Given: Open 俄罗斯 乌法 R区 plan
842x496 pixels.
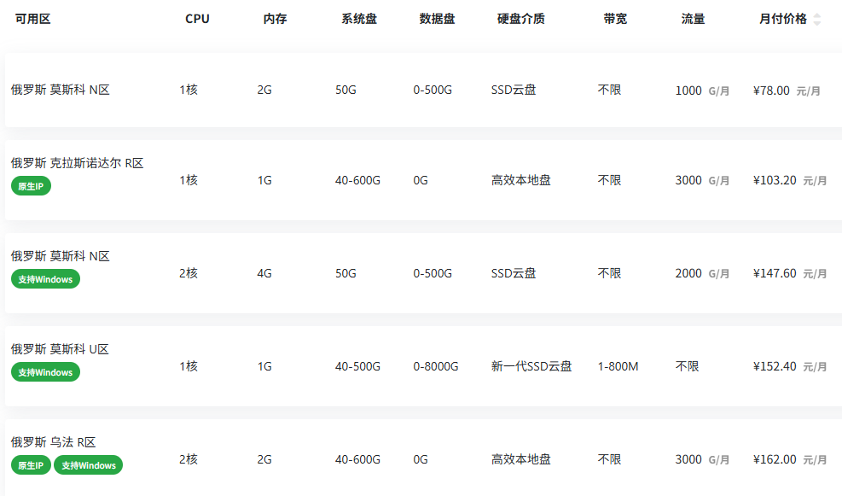Looking at the screenshot, I should tap(53, 441).
